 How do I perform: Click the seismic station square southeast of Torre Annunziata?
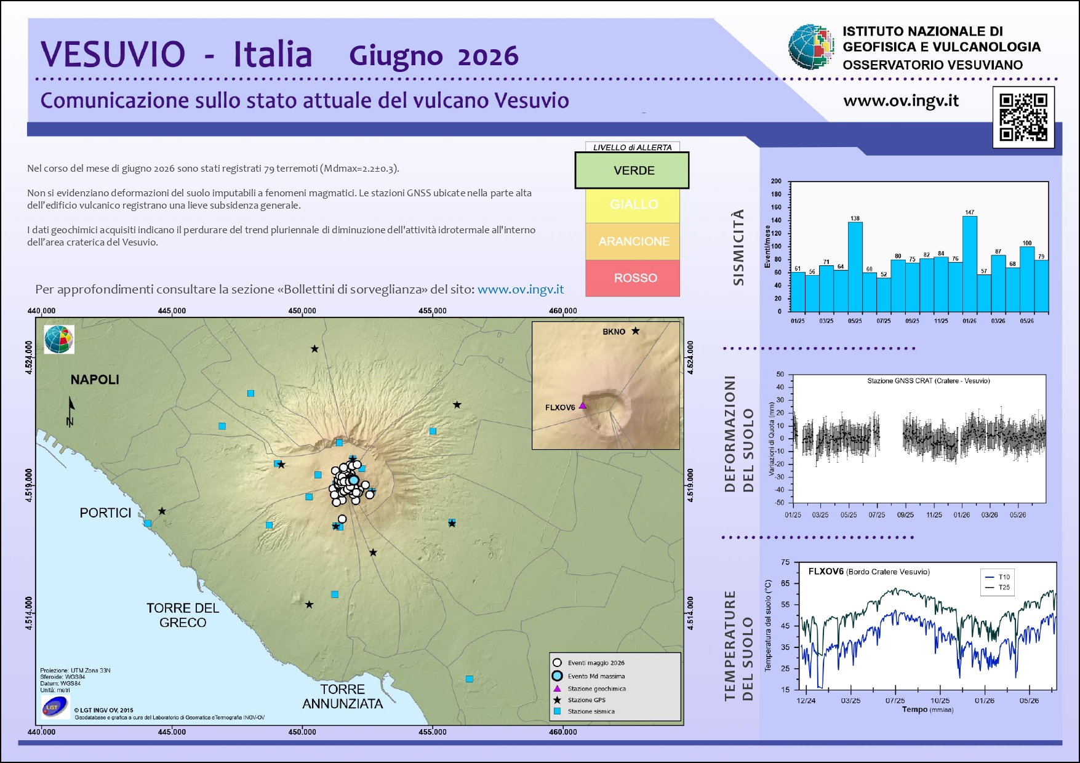(x=469, y=679)
